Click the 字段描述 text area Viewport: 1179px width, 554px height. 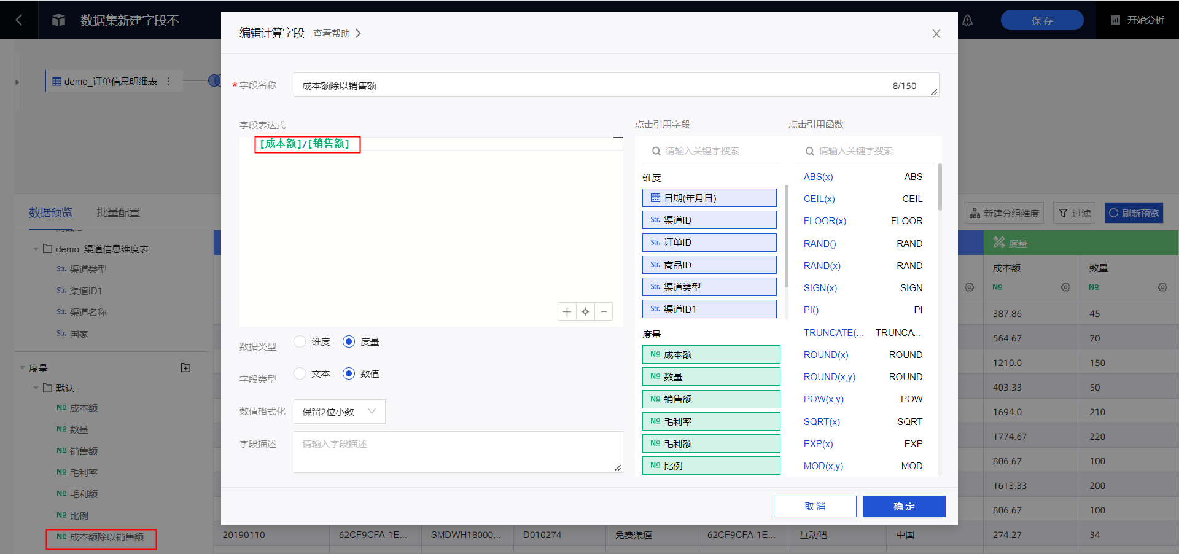(457, 452)
